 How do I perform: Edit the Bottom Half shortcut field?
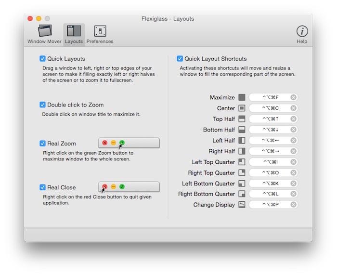pyautogui.click(x=273, y=130)
